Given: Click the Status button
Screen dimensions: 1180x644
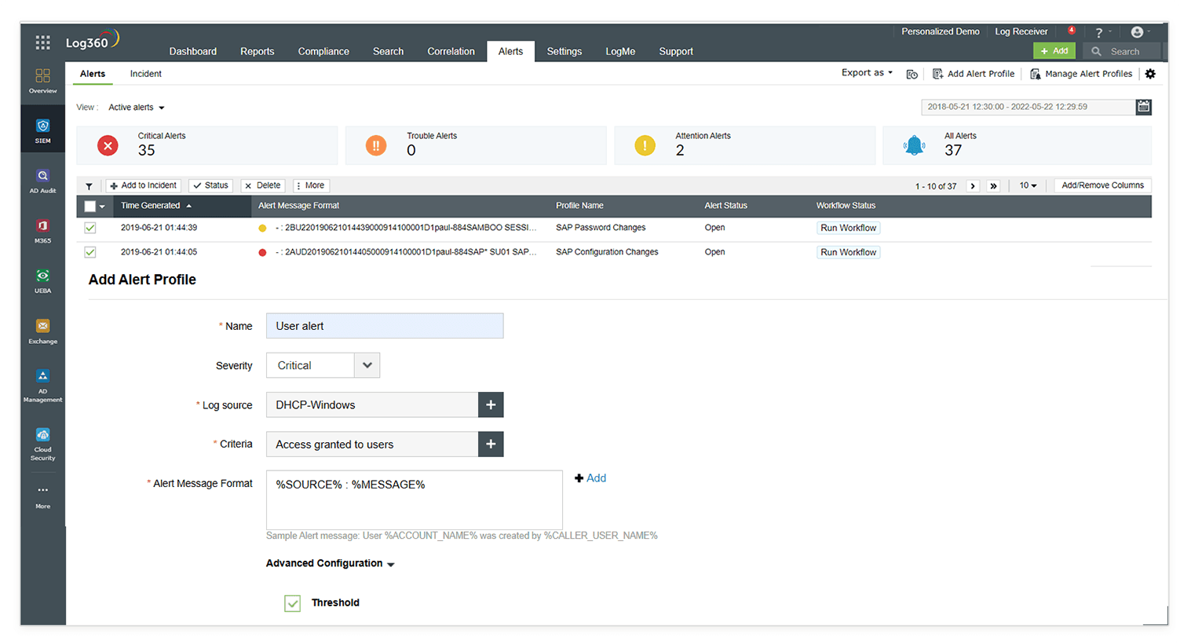Looking at the screenshot, I should click(211, 186).
